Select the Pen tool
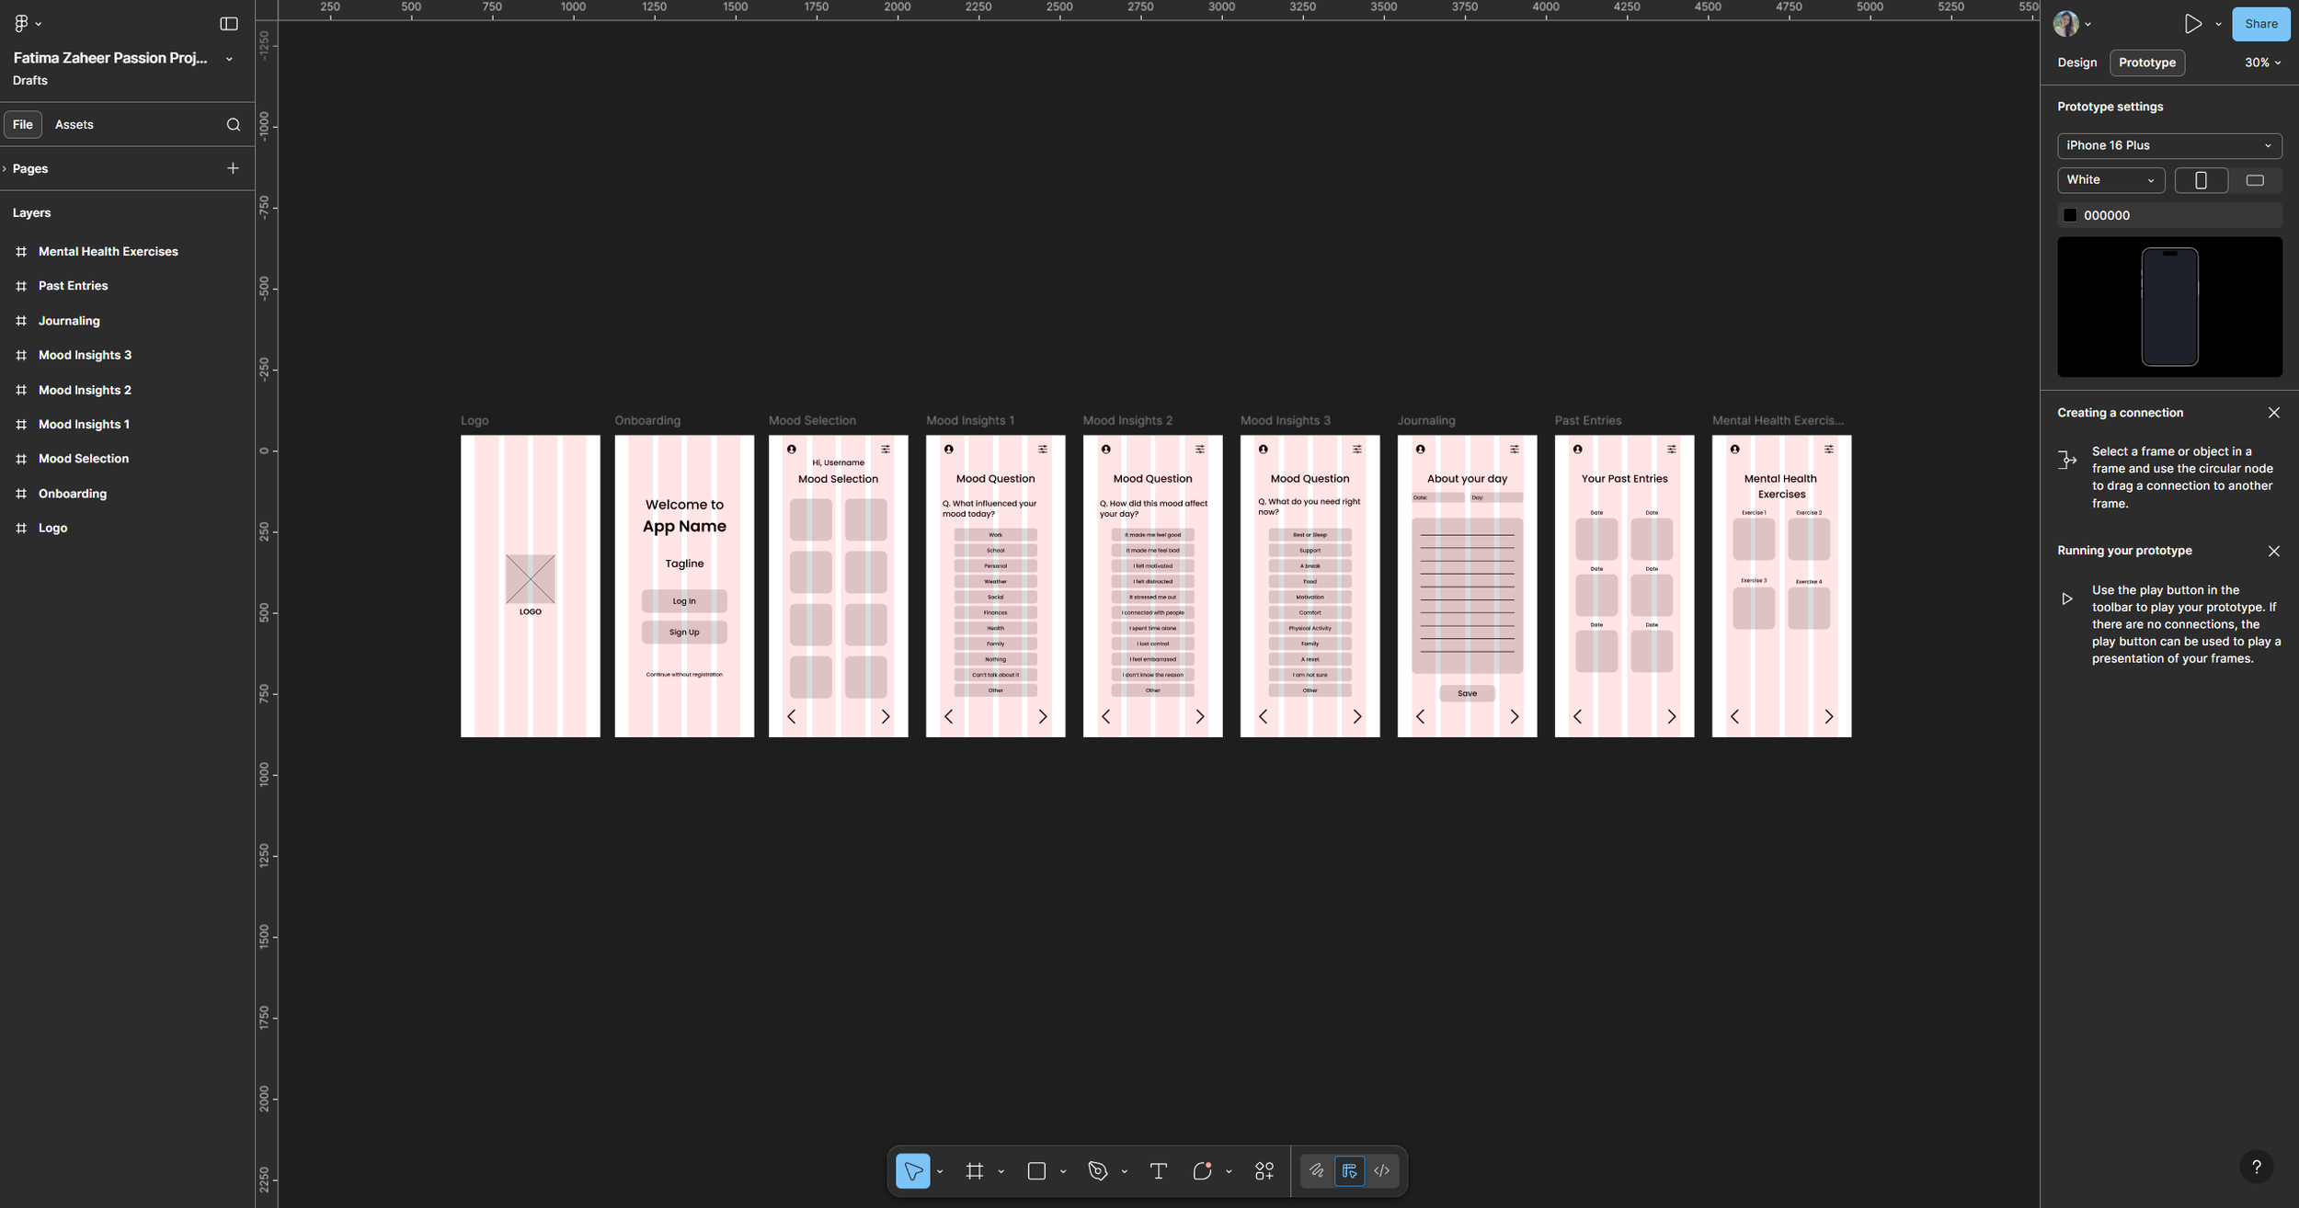The width and height of the screenshot is (2299, 1208). (1098, 1170)
